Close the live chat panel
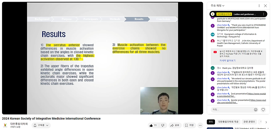This screenshot has width=275, height=129. click(x=265, y=6)
